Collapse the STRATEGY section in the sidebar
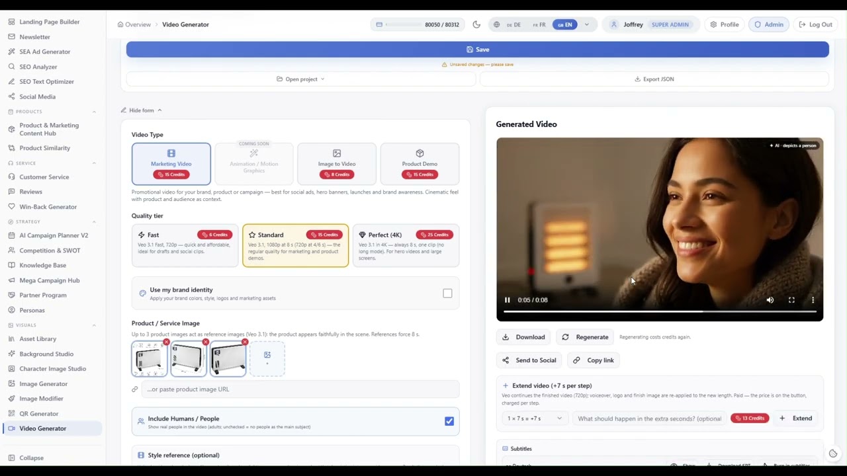847x476 pixels. (x=94, y=221)
